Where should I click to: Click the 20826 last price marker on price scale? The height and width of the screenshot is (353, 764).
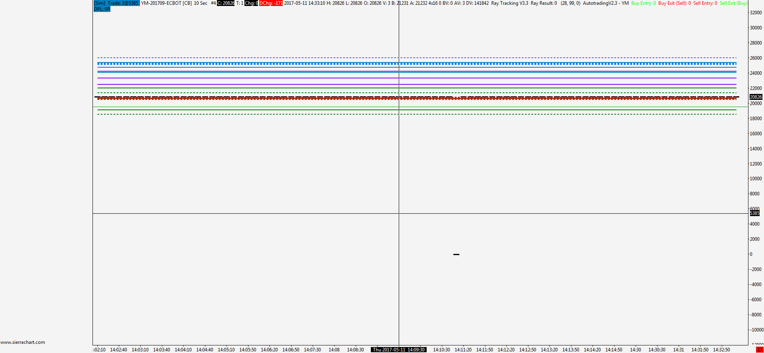756,97
